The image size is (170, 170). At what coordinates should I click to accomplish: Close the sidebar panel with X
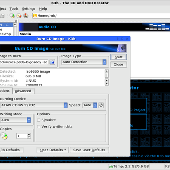pos(16,21)
